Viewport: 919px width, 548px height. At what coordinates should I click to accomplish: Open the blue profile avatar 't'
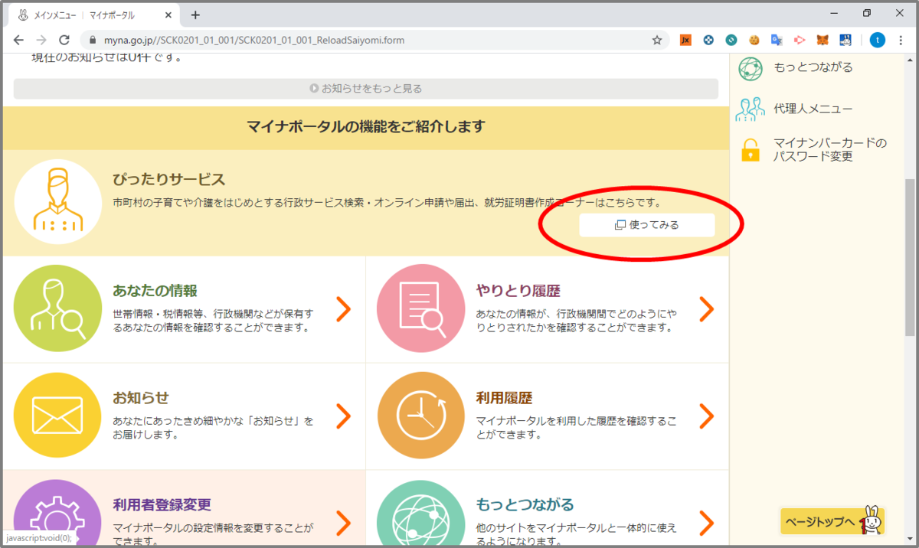pyautogui.click(x=878, y=41)
